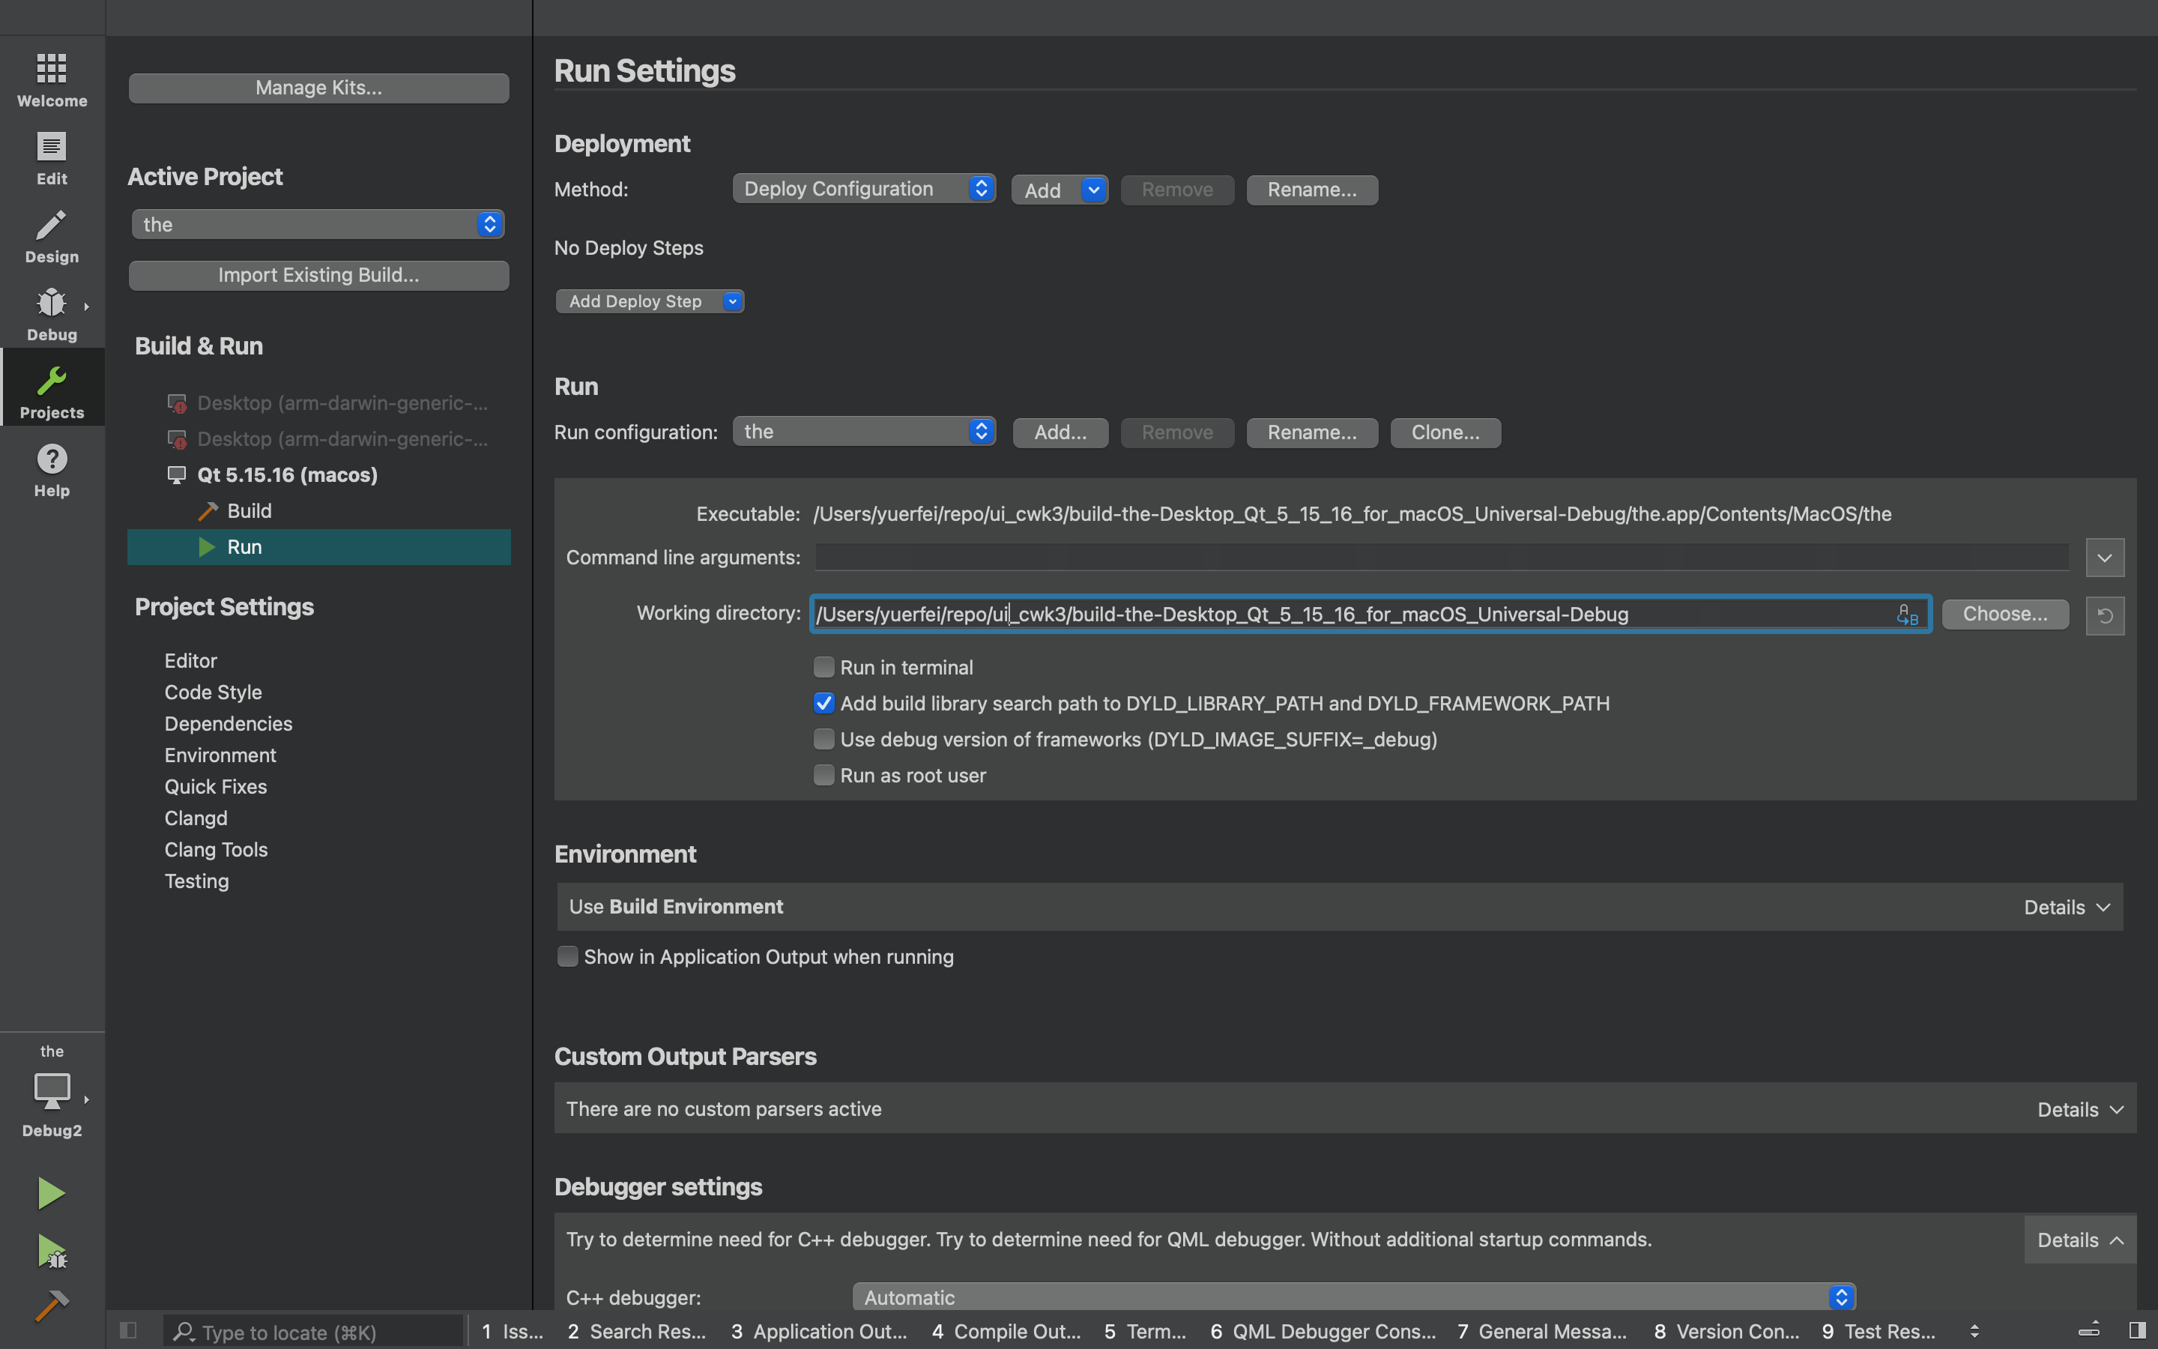Enable Run as root user
Image resolution: width=2158 pixels, height=1349 pixels.
[824, 776]
